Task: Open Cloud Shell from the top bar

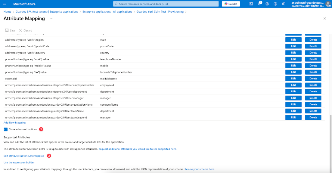Action: coord(251,4)
